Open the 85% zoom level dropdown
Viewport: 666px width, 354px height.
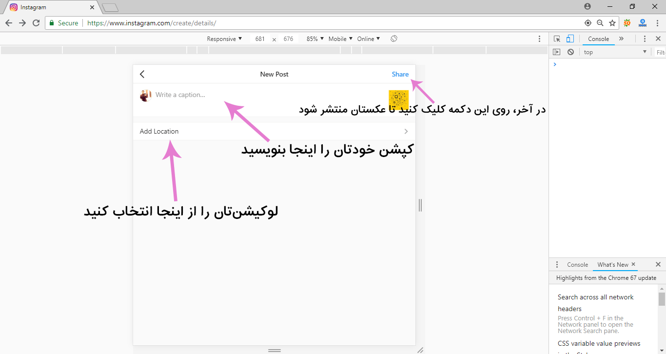pyautogui.click(x=314, y=39)
